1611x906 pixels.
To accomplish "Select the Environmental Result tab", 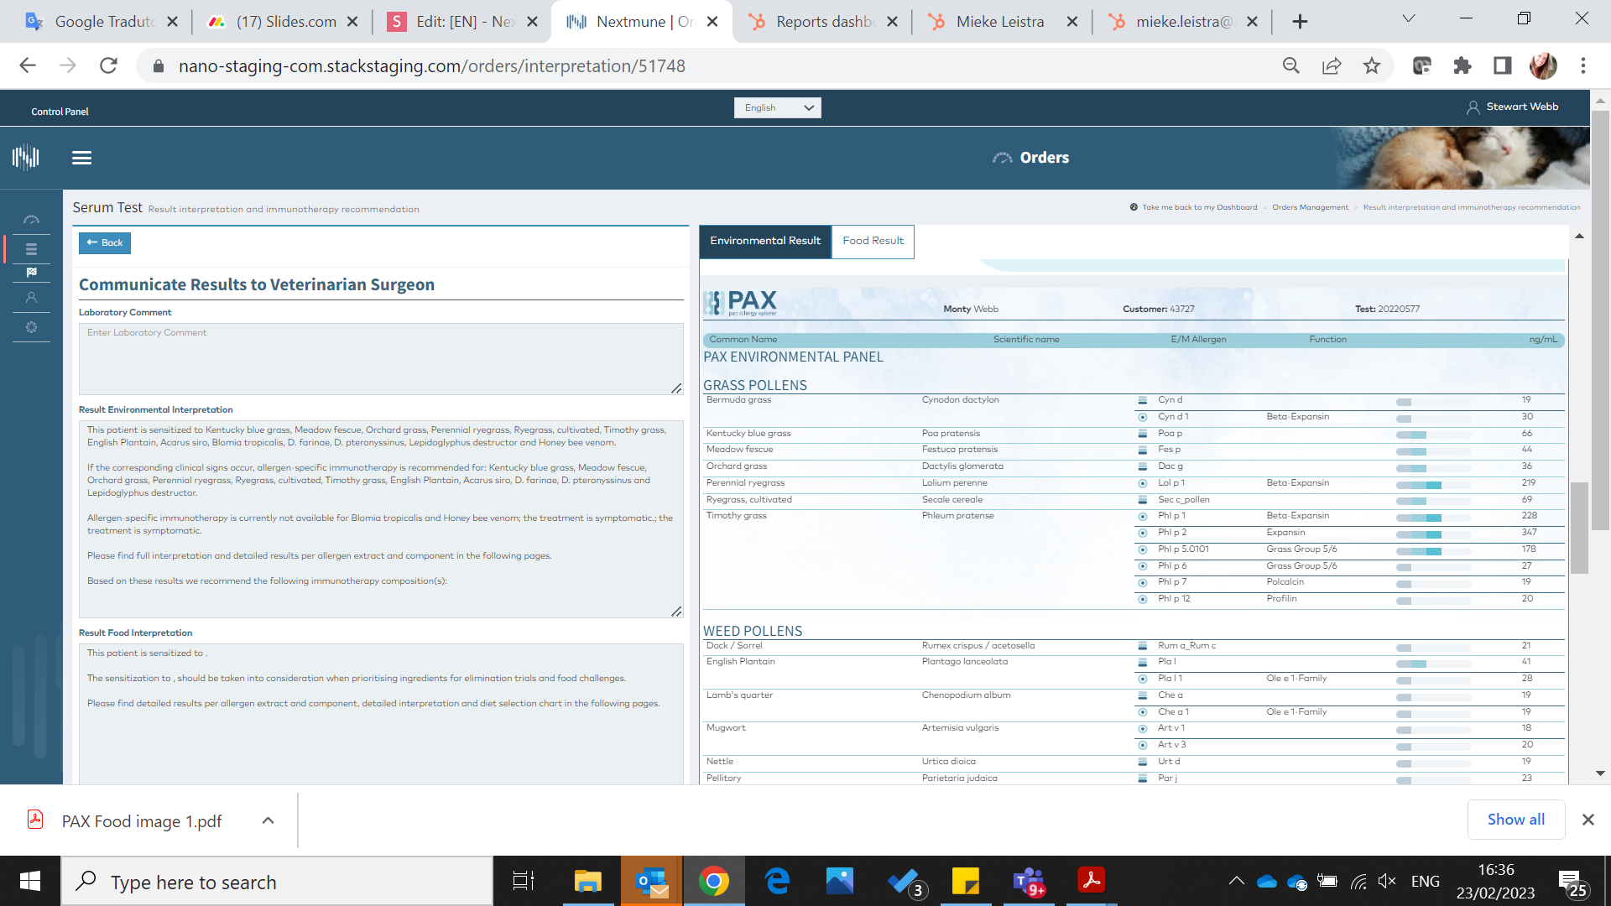I will tap(765, 241).
